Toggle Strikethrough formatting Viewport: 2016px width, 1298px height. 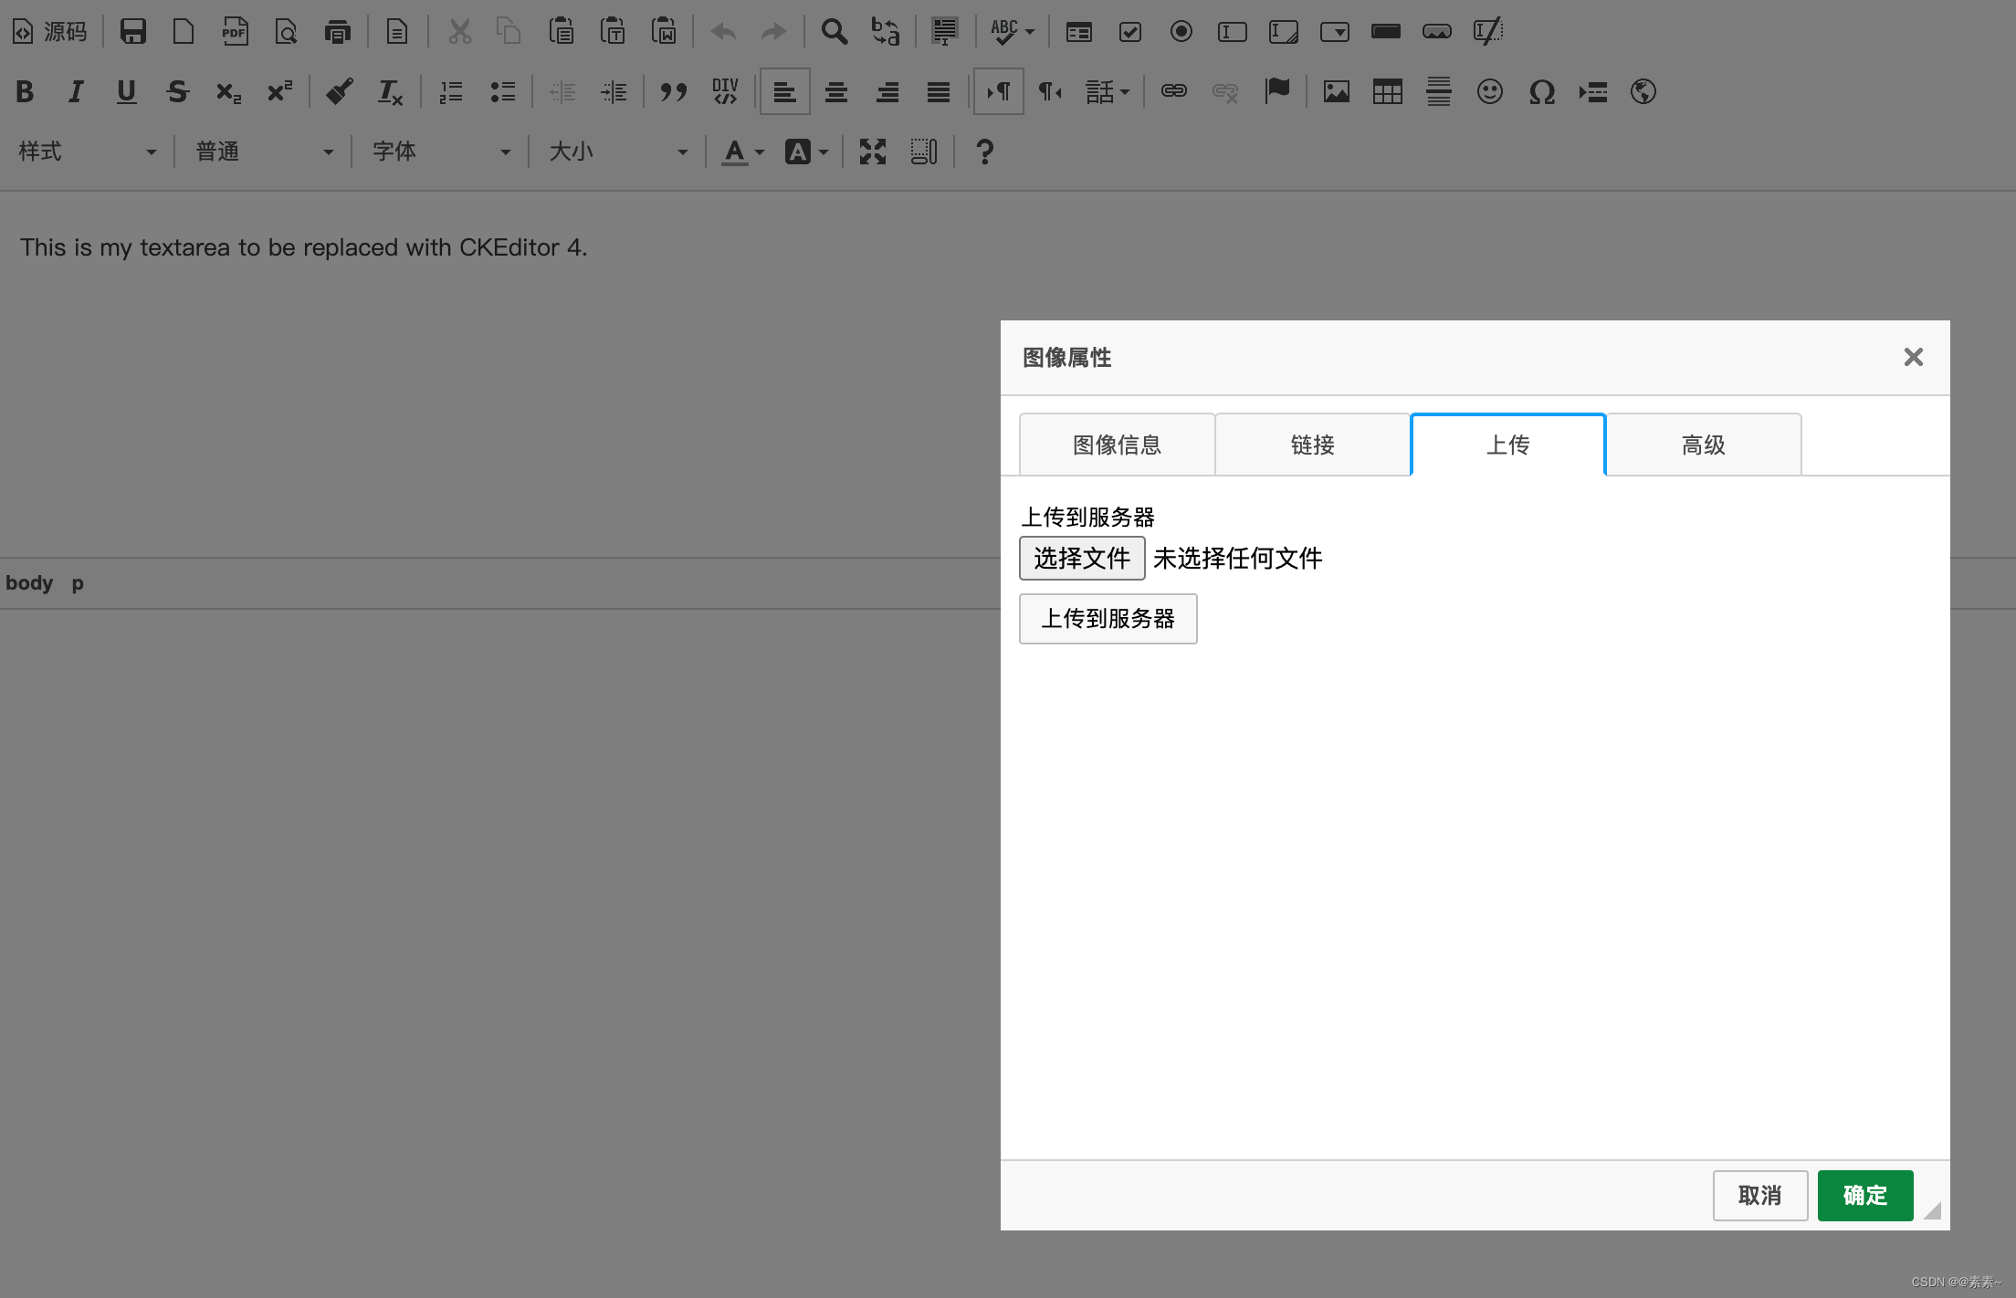coord(178,91)
